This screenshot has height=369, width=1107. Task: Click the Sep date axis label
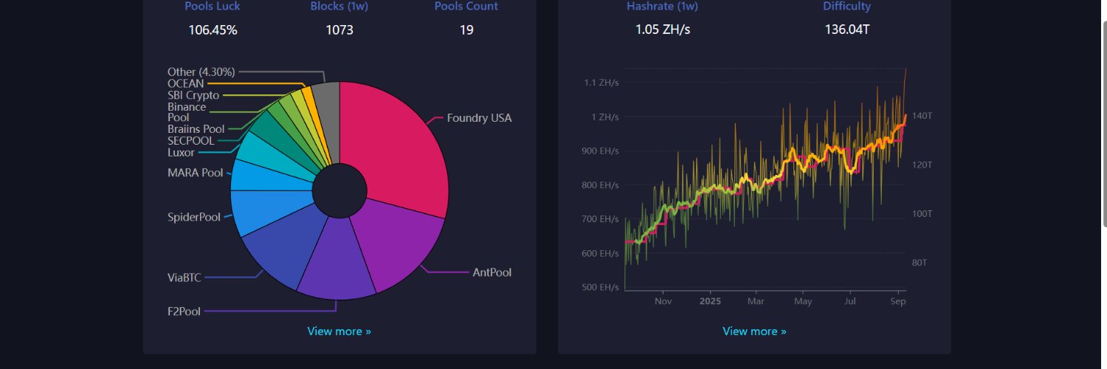[898, 301]
